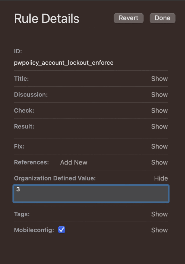185x264 pixels.
Task: Click Add New next to References
Action: tap(74, 162)
